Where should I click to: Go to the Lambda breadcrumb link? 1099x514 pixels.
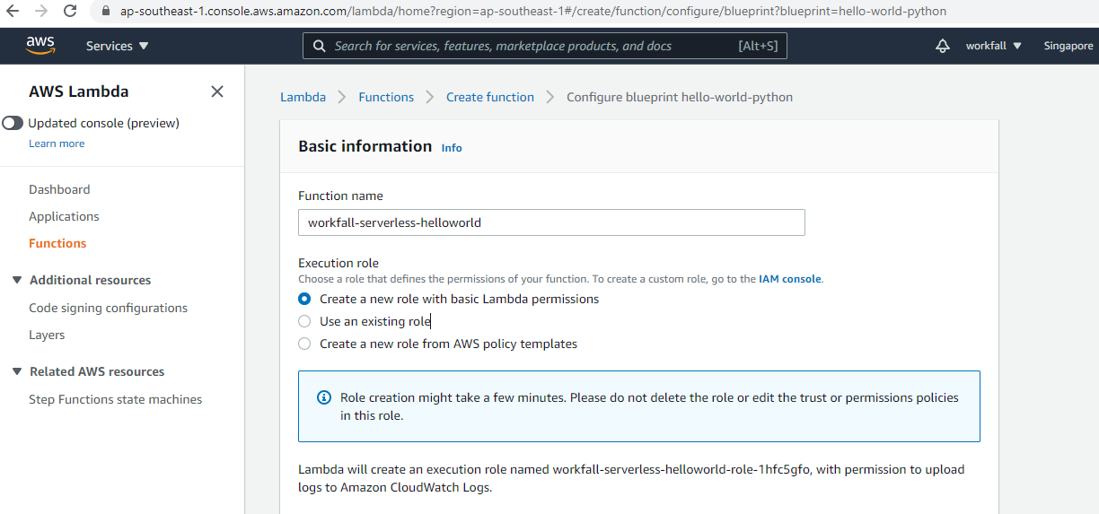[303, 97]
